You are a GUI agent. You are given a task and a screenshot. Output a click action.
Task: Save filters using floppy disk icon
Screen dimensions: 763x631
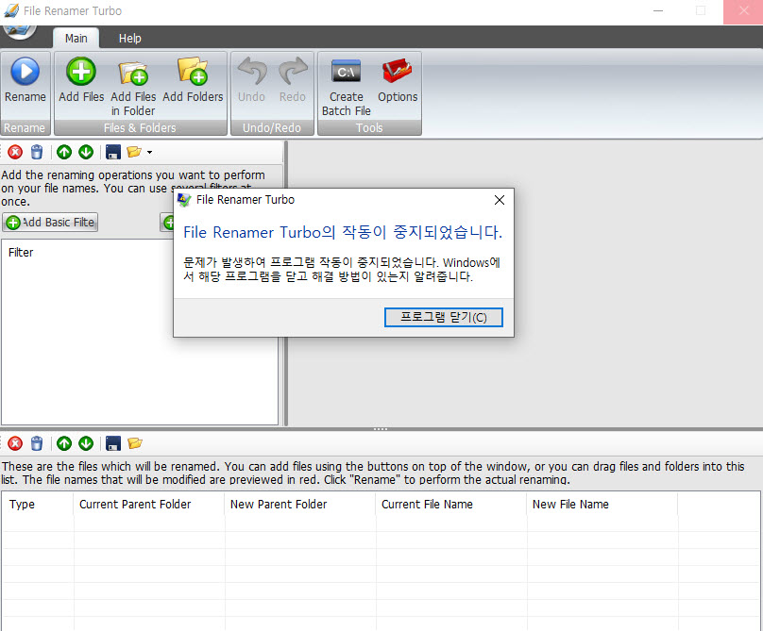[x=113, y=152]
